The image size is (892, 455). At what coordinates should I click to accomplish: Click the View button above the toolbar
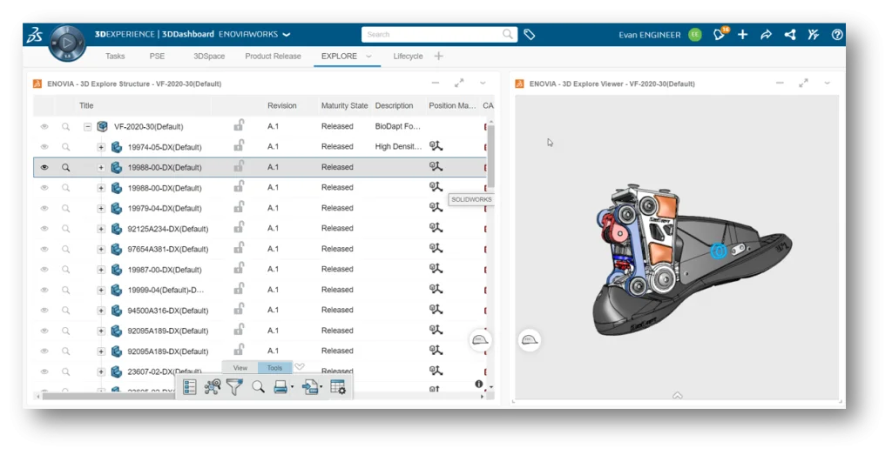(x=240, y=368)
